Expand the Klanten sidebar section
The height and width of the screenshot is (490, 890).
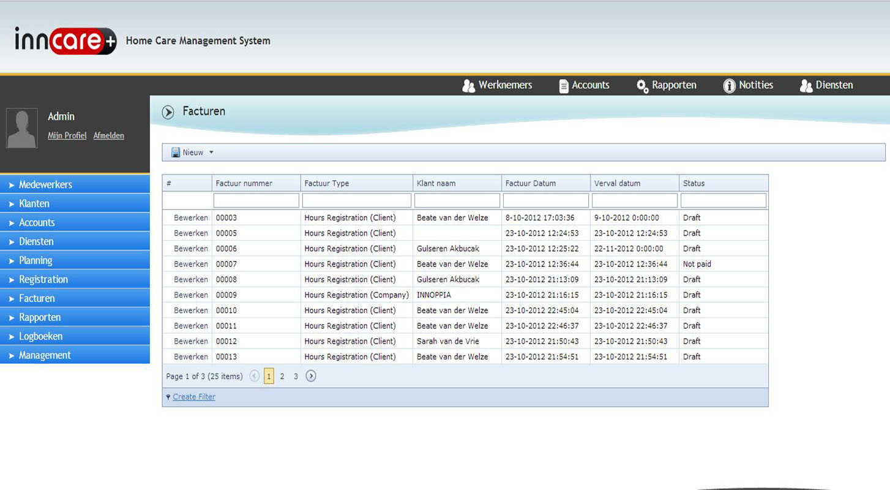[x=75, y=203]
